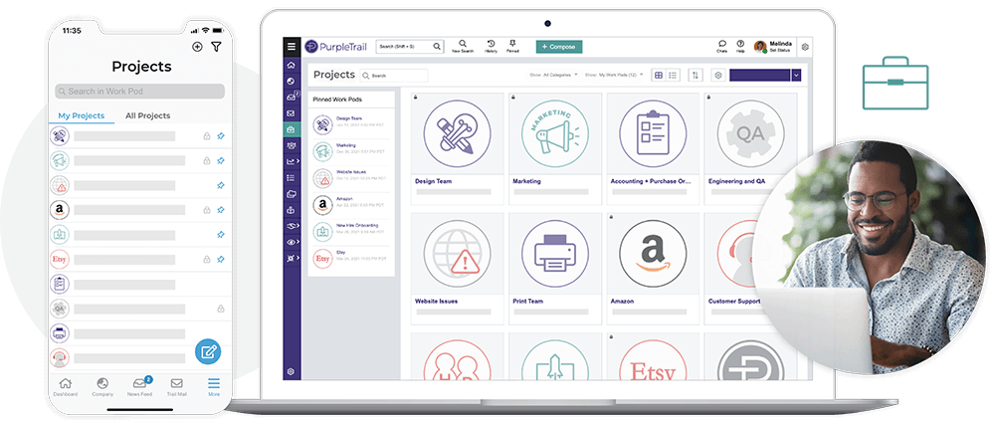This screenshot has height=424, width=995.
Task: Open the Show All Categories dropdown
Action: 553,75
